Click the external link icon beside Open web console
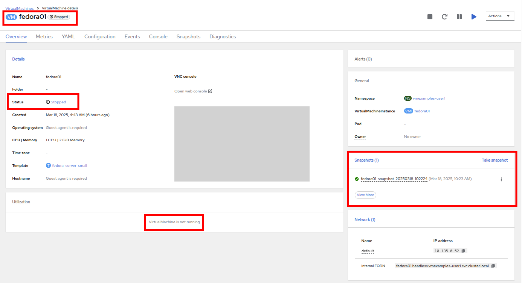Viewport: 522px width, 283px height. click(x=210, y=91)
